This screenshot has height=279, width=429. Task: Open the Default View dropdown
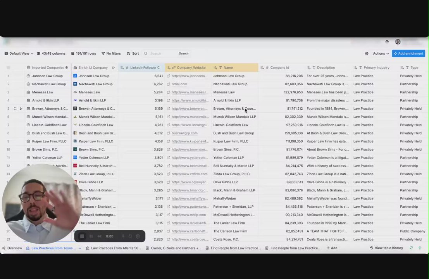click(19, 53)
